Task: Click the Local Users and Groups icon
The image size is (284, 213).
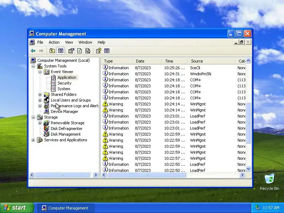Action: coord(47,100)
